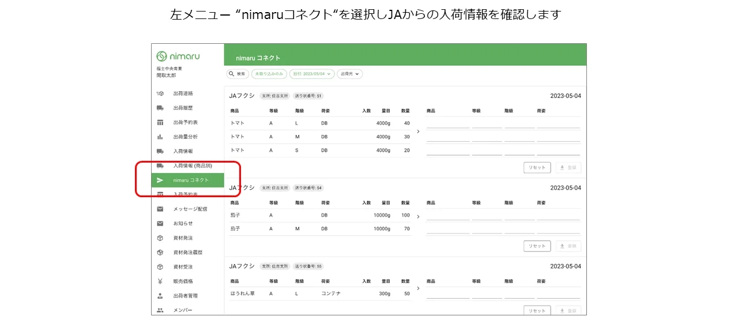The image size is (738, 320).
Task: Click the chevron arrow in 送り状番号 51 card
Action: [x=418, y=131]
